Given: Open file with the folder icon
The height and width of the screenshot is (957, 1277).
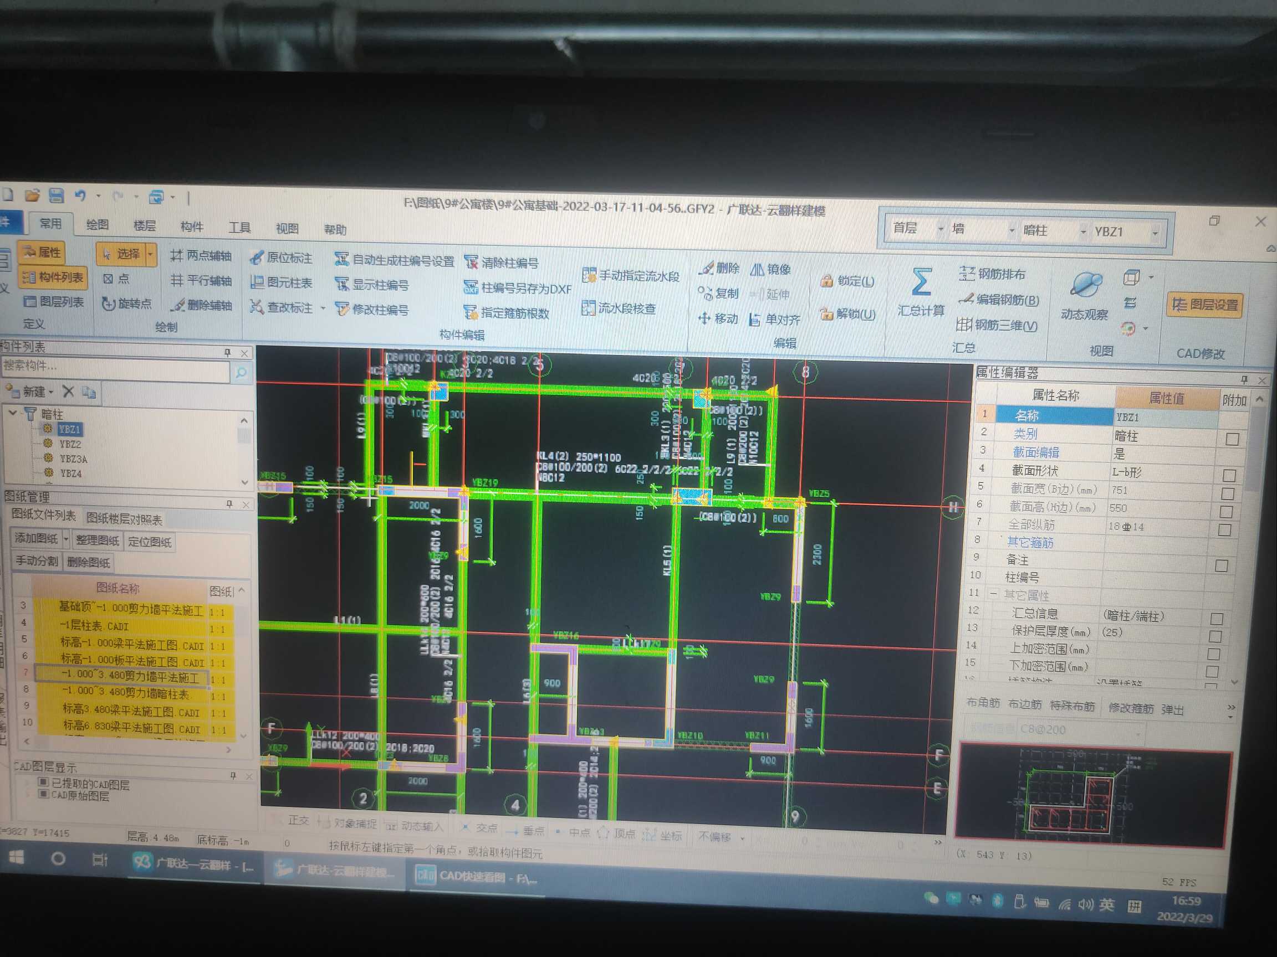Looking at the screenshot, I should (32, 195).
